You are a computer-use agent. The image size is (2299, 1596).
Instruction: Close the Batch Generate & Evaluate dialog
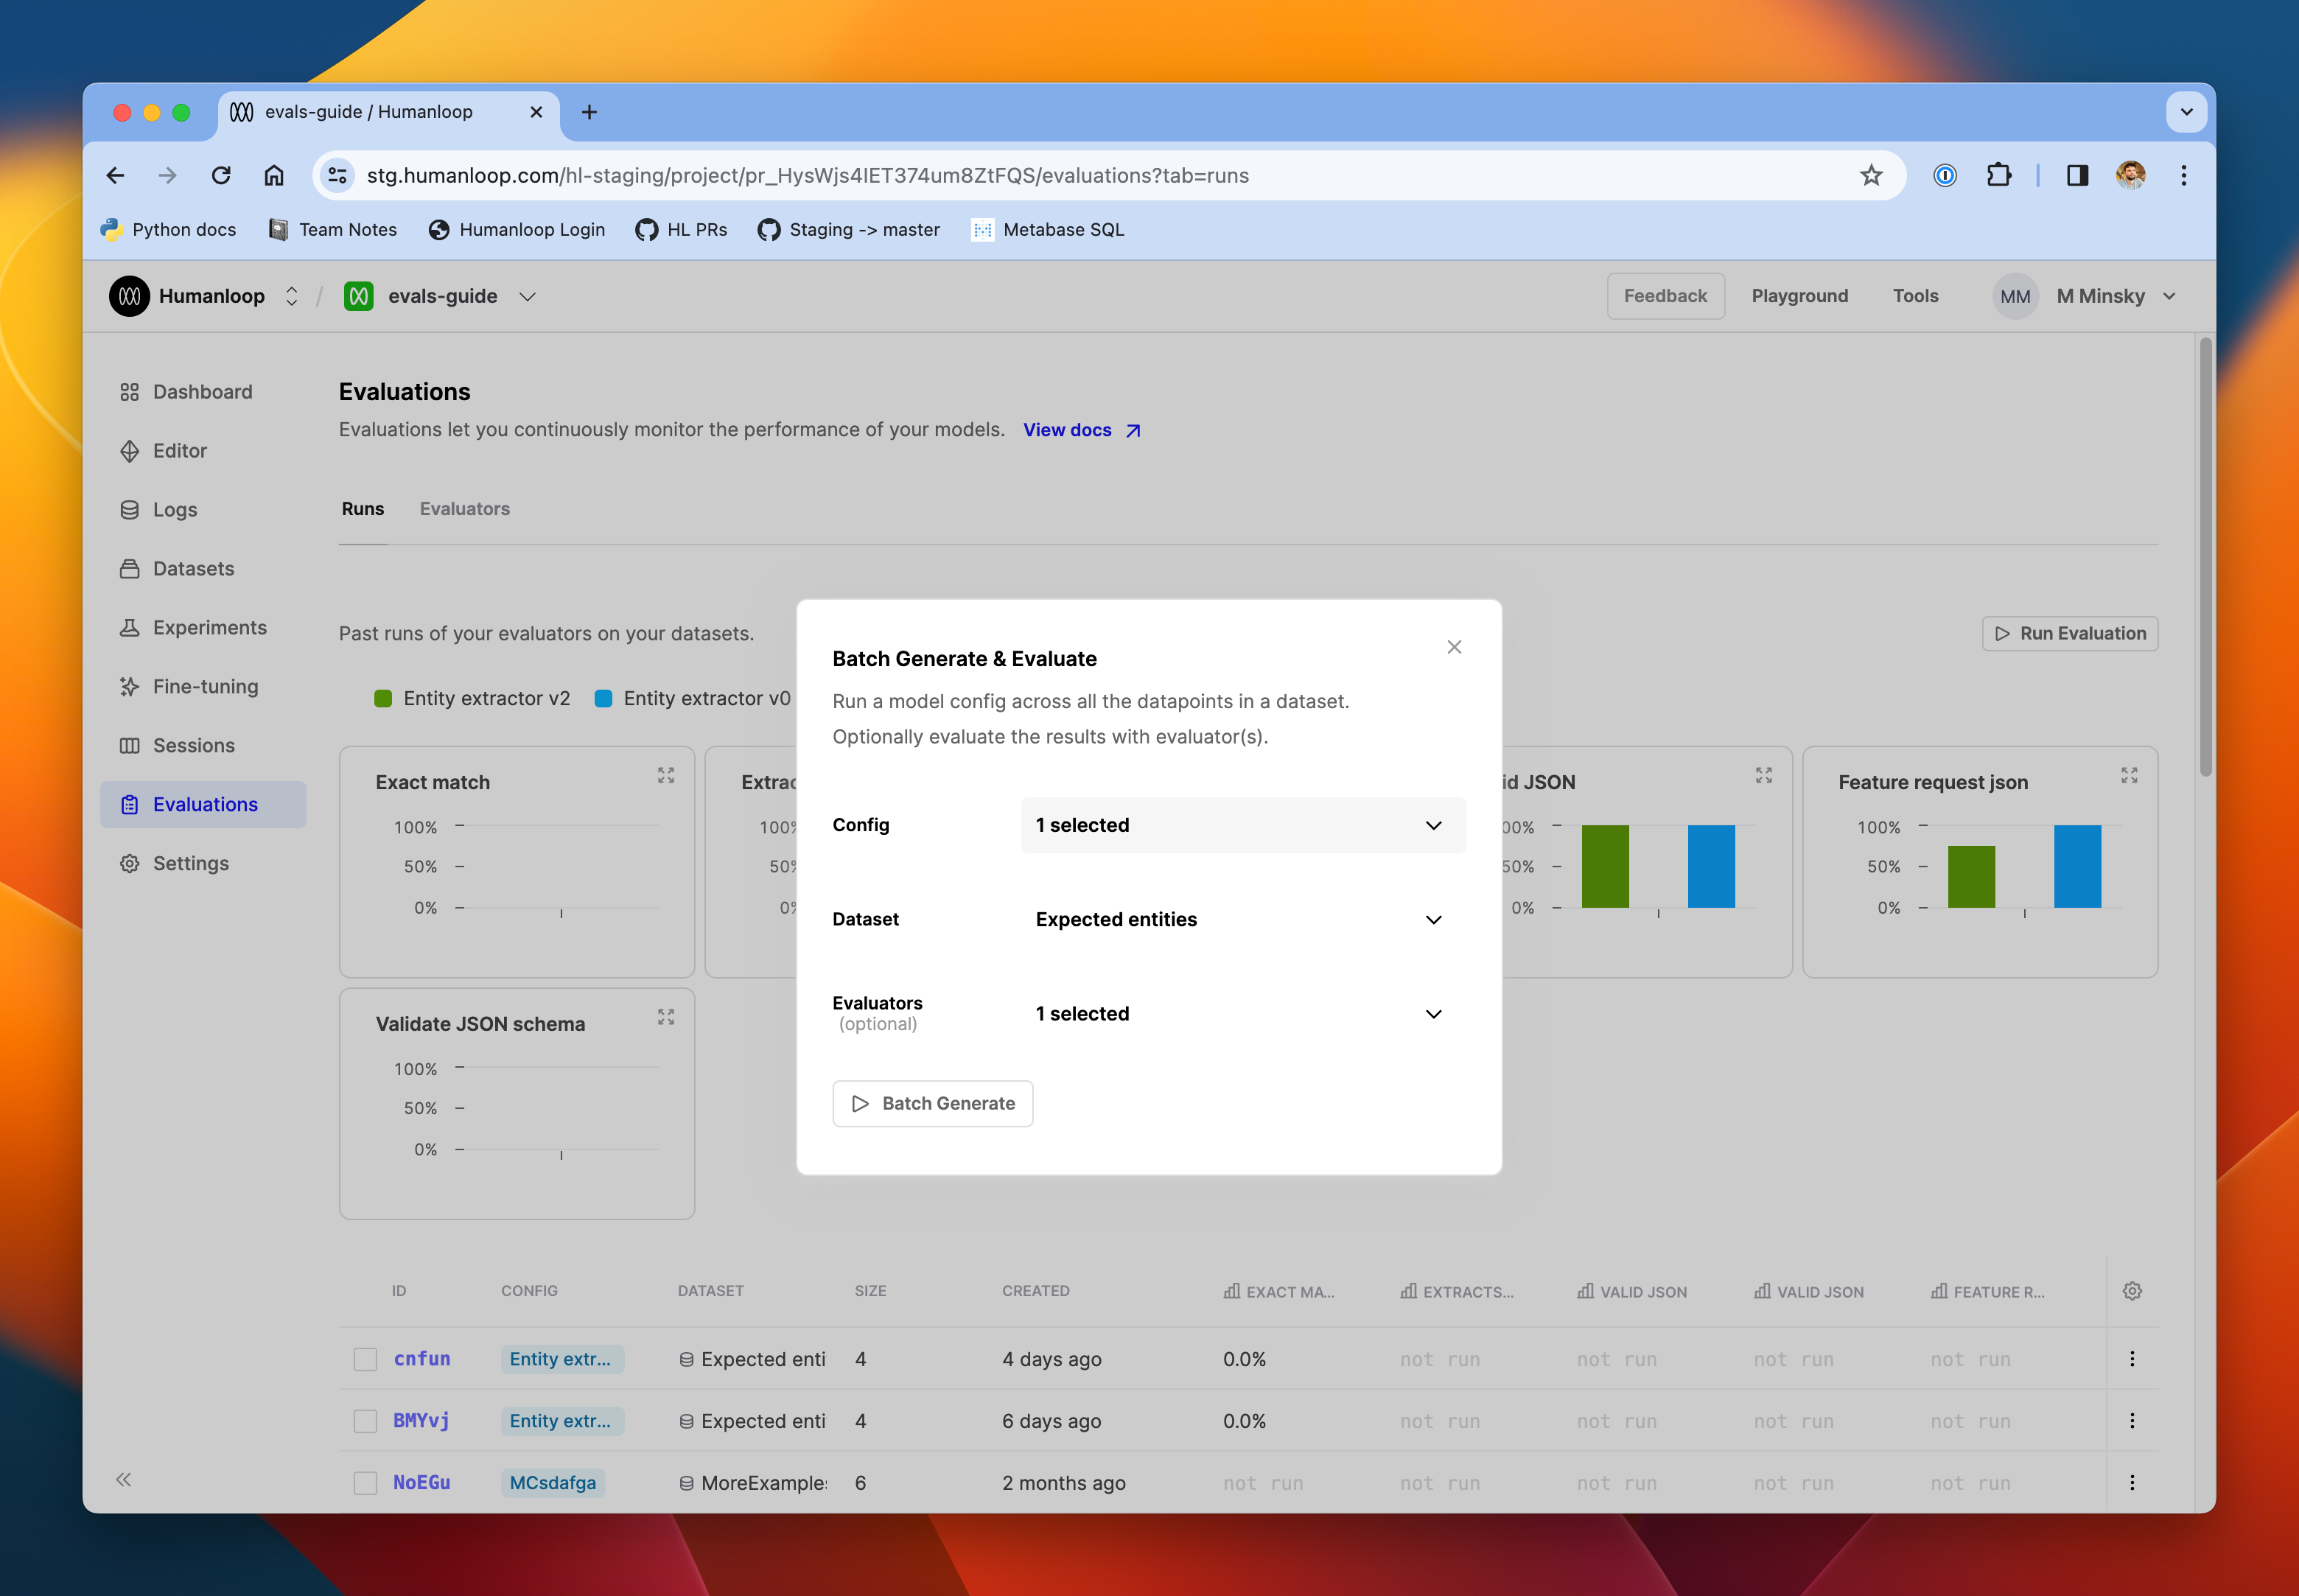click(1454, 647)
